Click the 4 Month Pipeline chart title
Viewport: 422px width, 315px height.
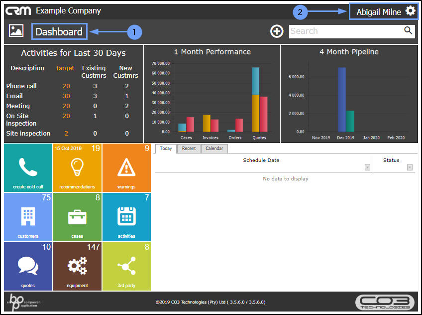pyautogui.click(x=349, y=52)
